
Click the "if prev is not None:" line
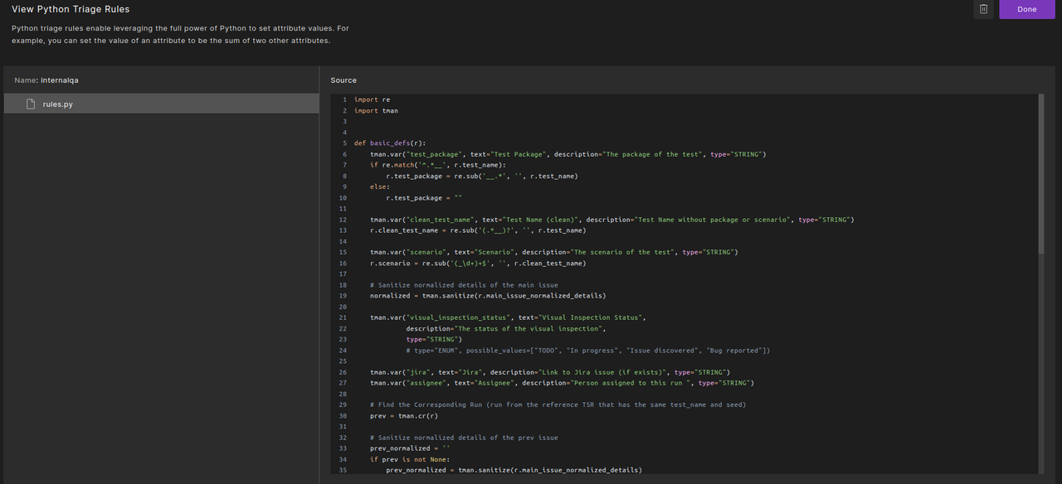coord(410,459)
